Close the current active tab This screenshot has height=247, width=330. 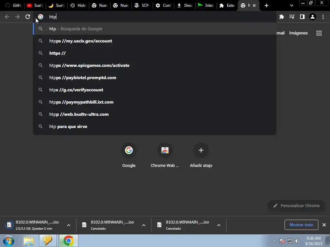pos(254,5)
